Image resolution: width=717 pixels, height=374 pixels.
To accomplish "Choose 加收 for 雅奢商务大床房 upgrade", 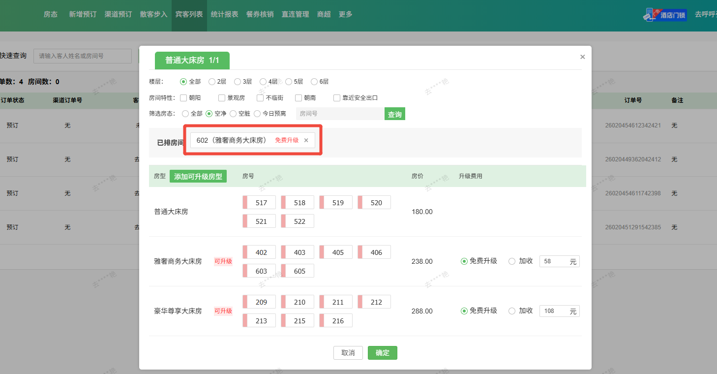I will [x=512, y=261].
